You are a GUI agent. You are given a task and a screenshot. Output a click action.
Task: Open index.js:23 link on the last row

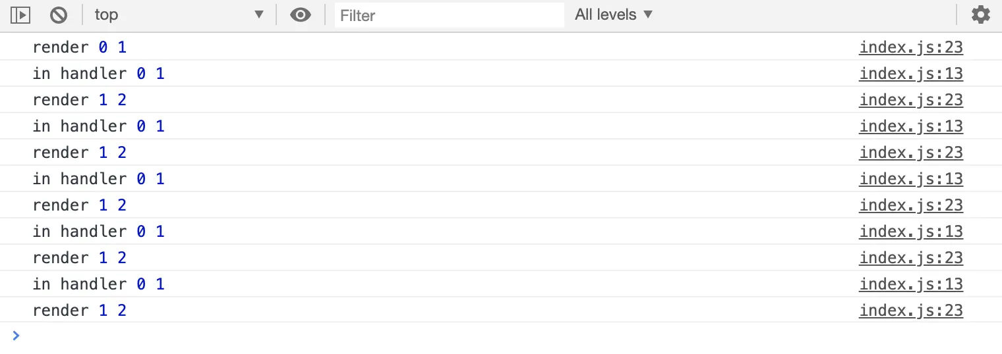tap(910, 311)
